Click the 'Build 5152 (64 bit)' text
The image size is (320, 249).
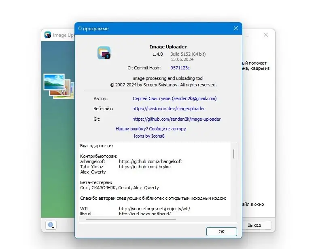point(188,54)
